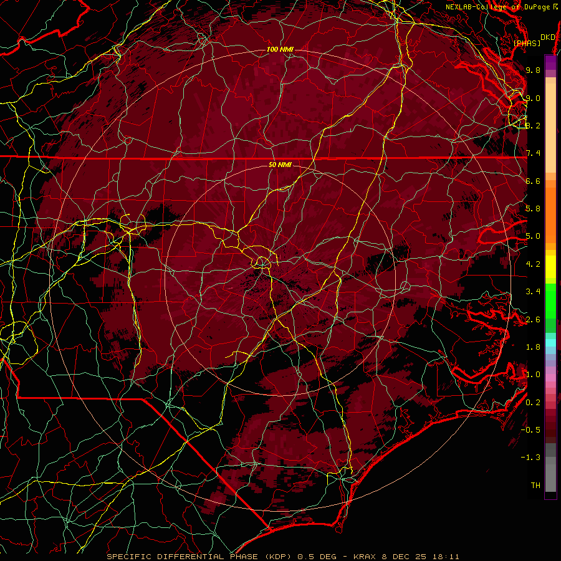Select the 3.4 scale label
Viewport: 561px width, 561px height.
(x=533, y=292)
